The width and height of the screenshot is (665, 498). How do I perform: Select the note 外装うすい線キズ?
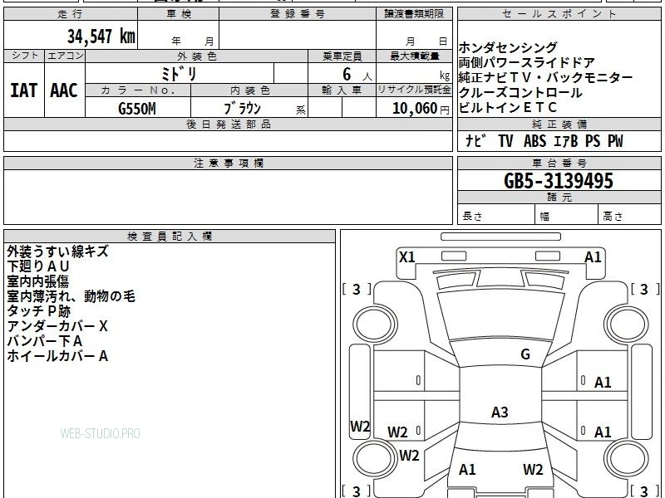(57, 251)
